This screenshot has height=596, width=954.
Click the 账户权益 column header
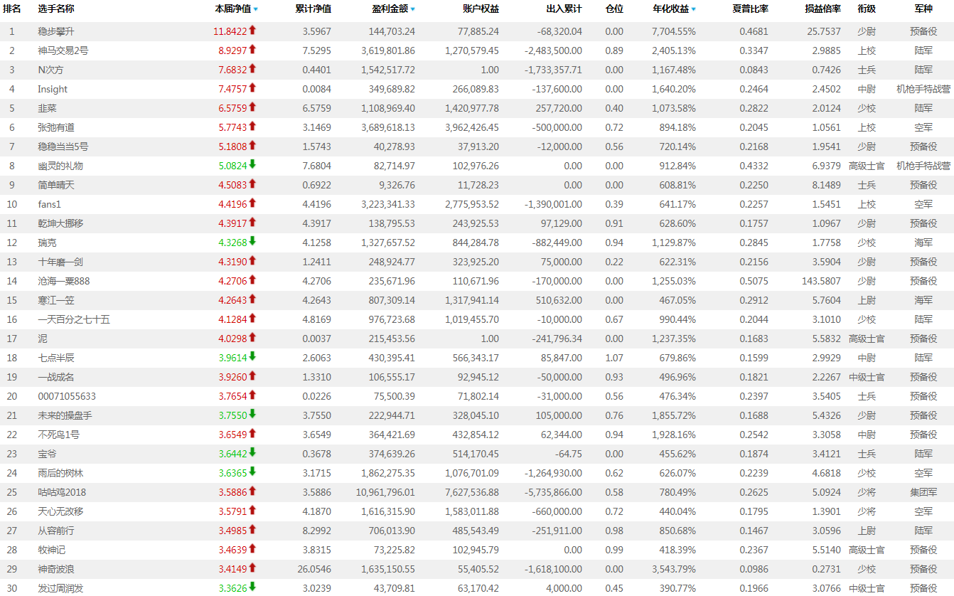pyautogui.click(x=481, y=9)
